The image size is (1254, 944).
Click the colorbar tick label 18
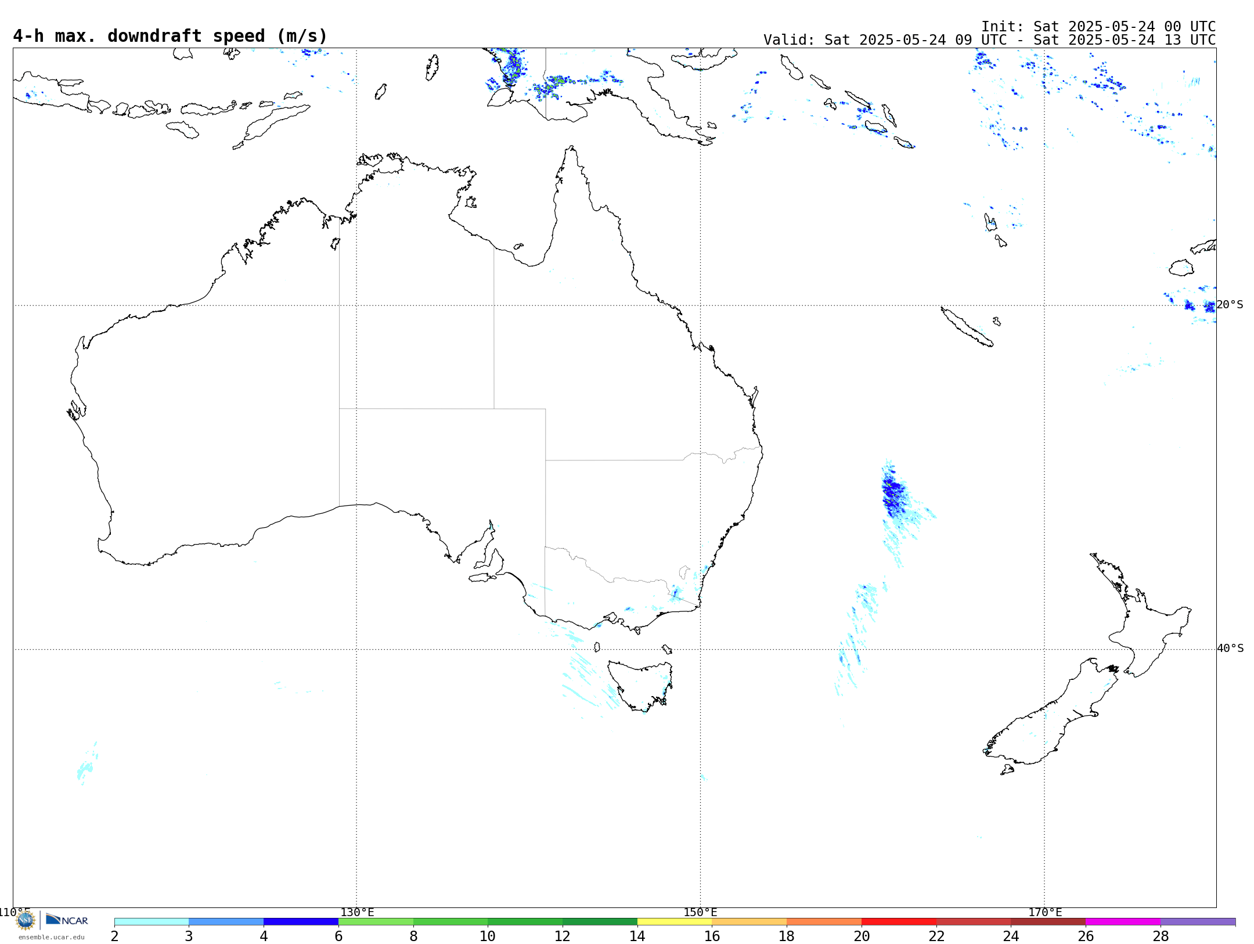coord(787,936)
